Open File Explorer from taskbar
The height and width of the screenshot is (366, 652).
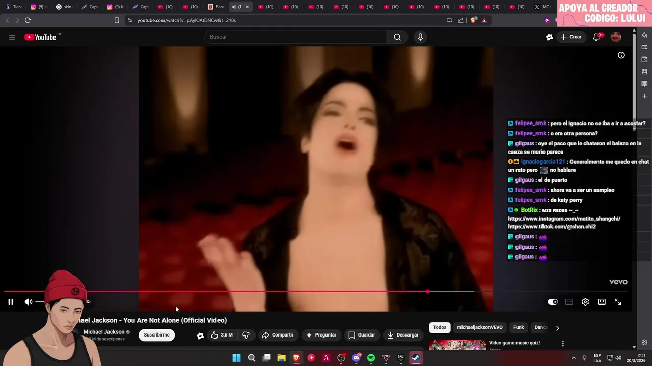pos(281,358)
